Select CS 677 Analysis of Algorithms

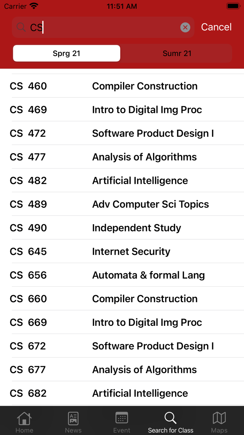[x=122, y=370]
